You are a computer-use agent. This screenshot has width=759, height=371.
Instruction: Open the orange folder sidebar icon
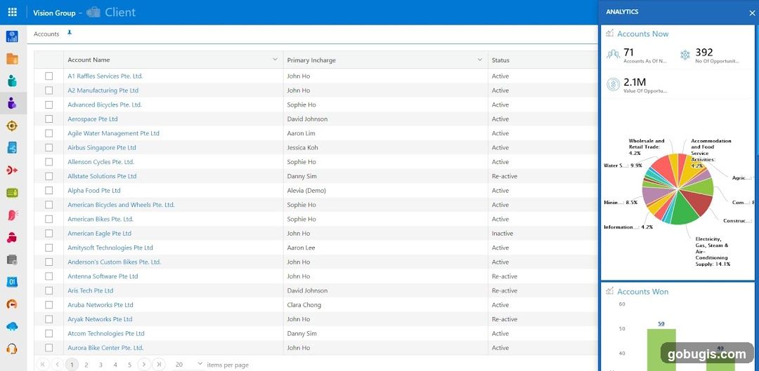point(12,59)
